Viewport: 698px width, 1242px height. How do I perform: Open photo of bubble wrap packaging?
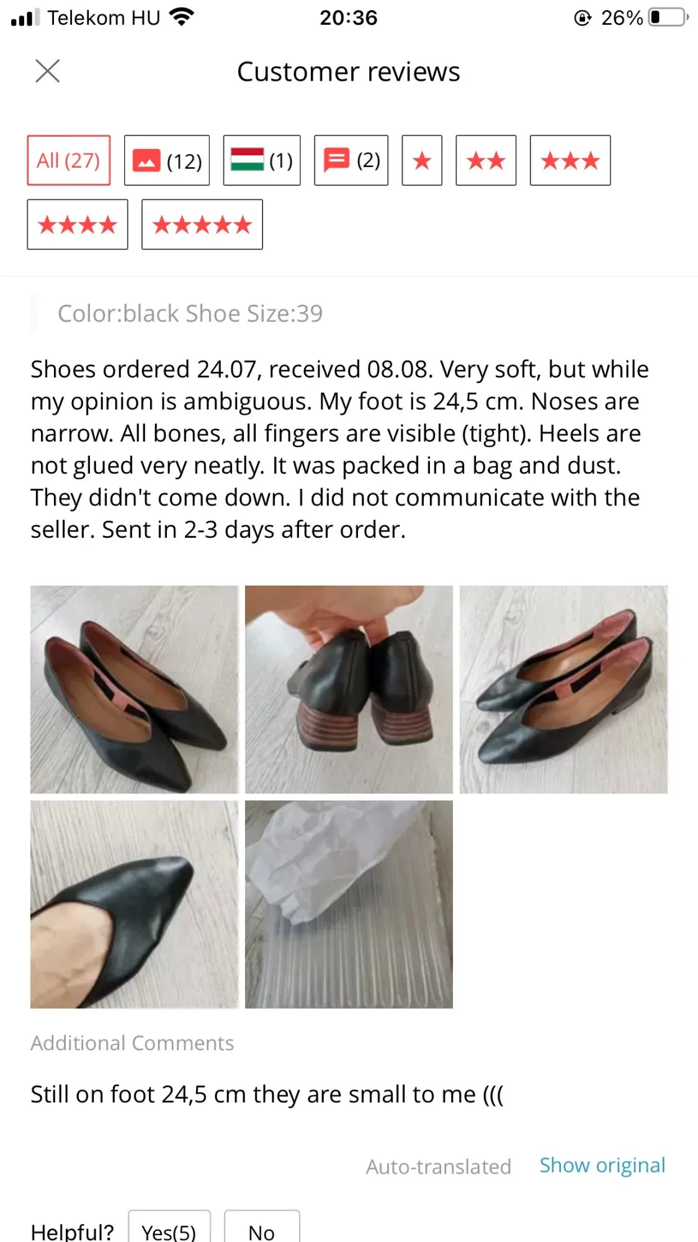[349, 904]
